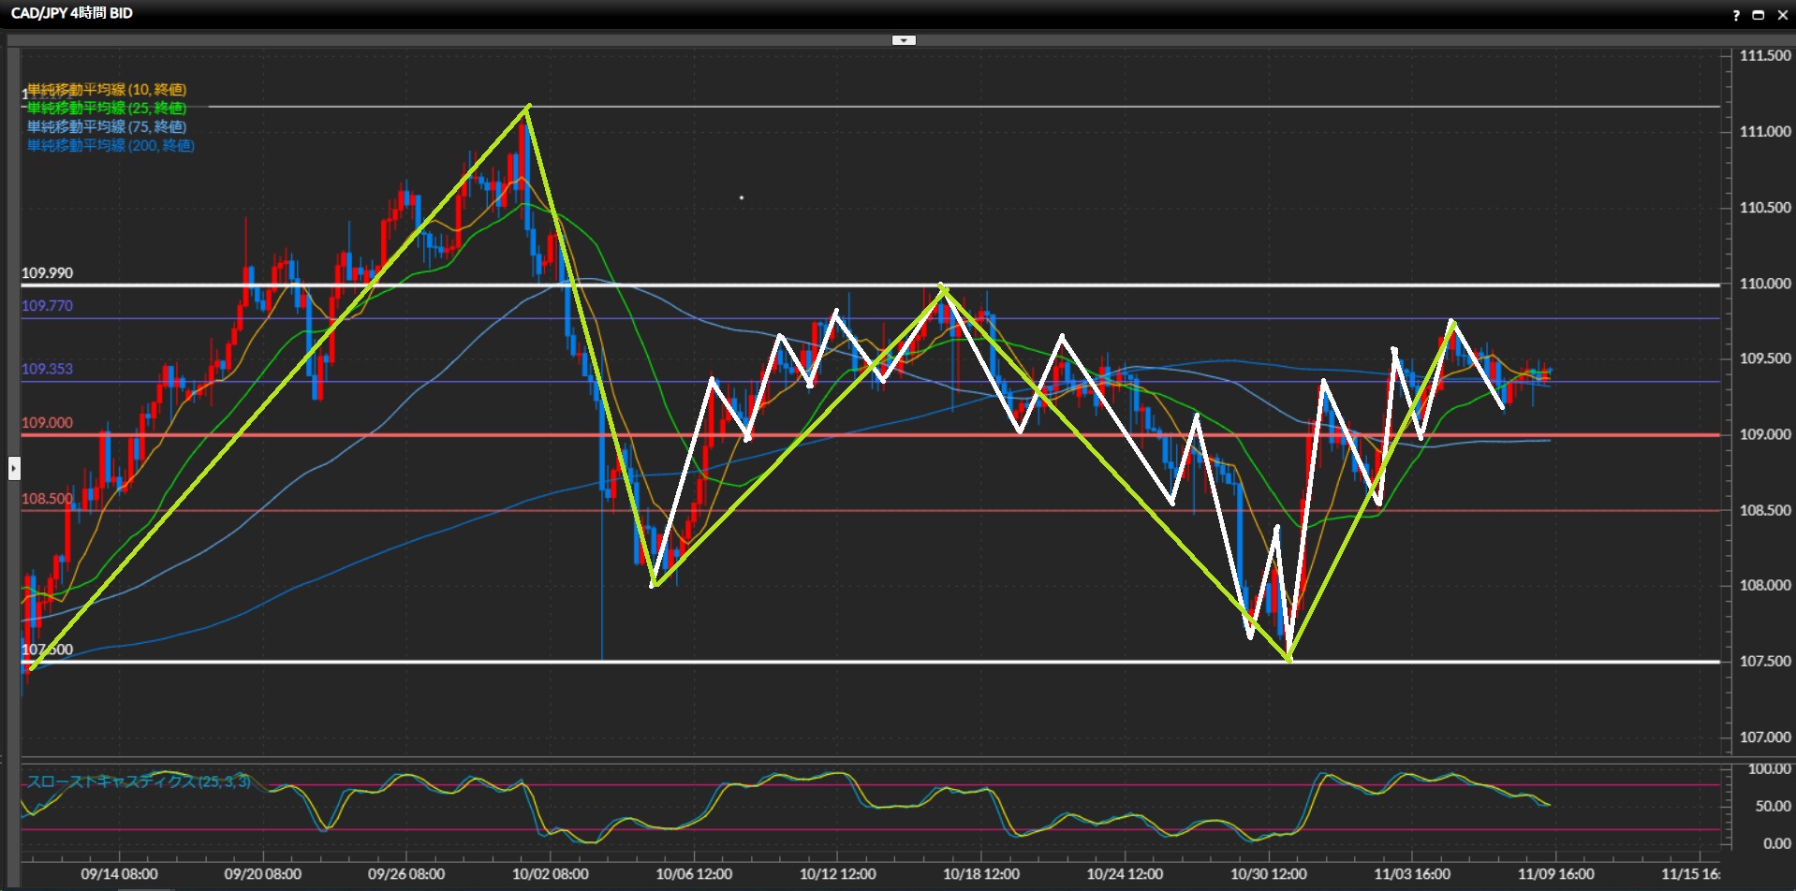
Task: Close the CAD/JPY chart window
Action: point(1782,15)
